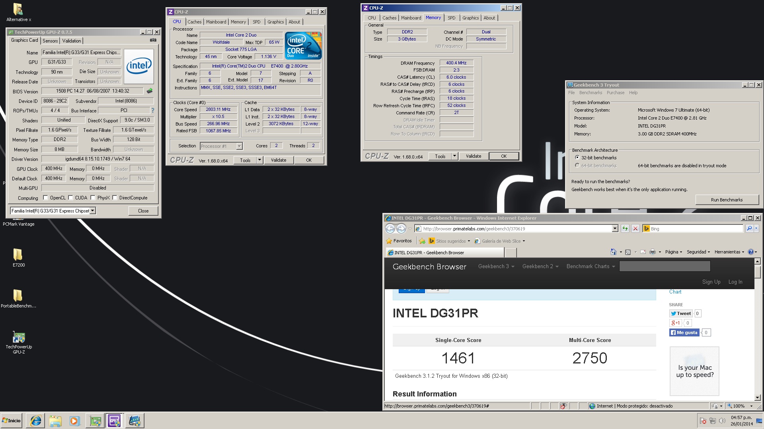This screenshot has width=764, height=429.
Task: Enable the CUDA checkbox in GPU-Z
Action: tap(70, 198)
